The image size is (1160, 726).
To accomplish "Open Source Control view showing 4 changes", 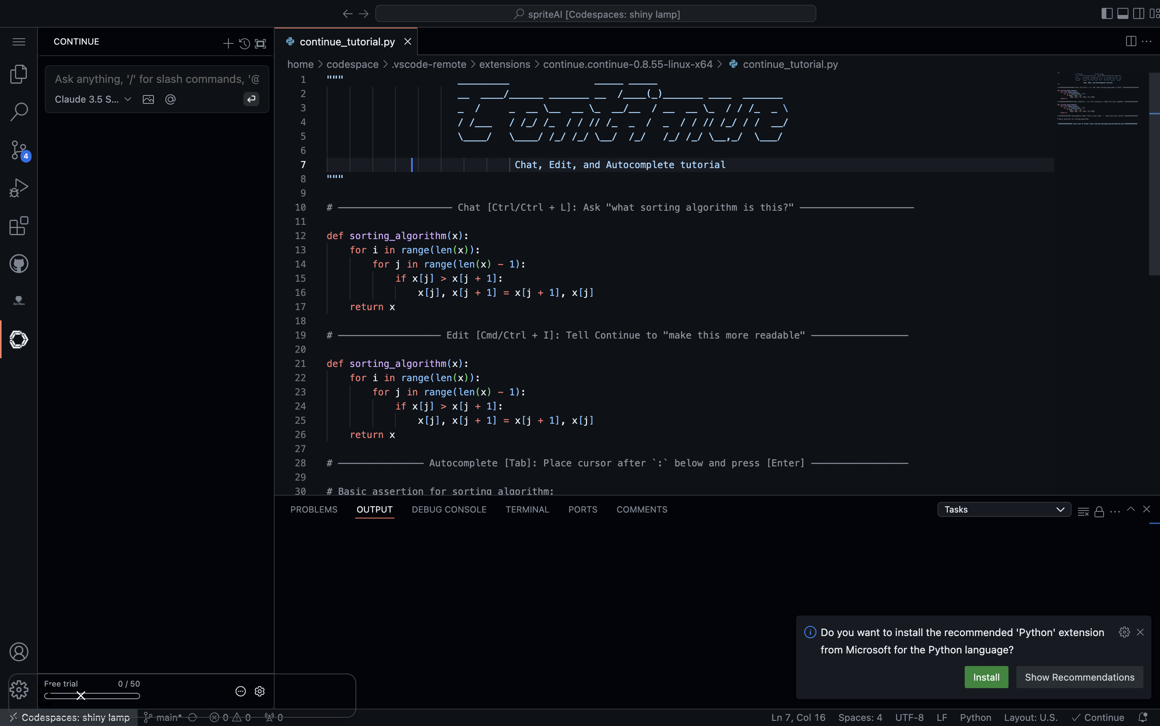I will (x=19, y=149).
